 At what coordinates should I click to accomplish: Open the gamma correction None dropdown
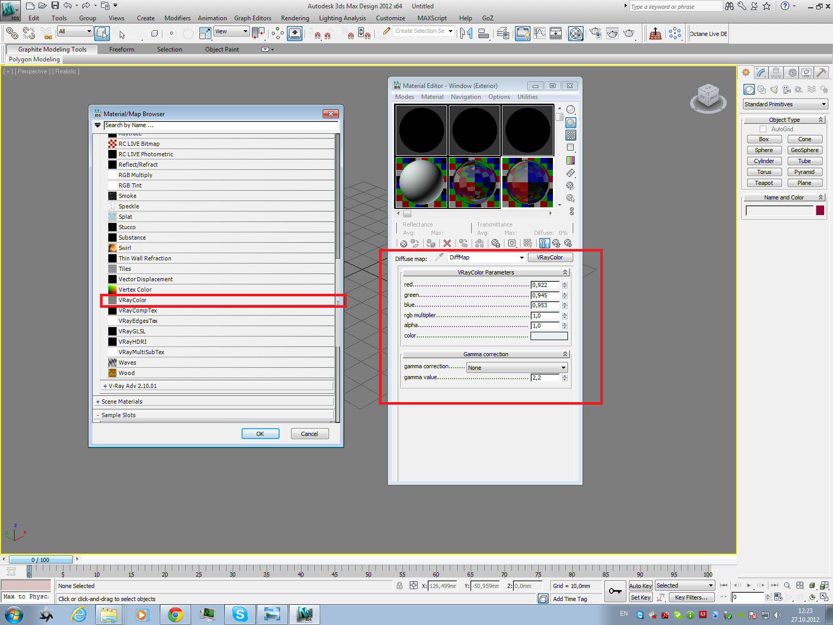(517, 368)
